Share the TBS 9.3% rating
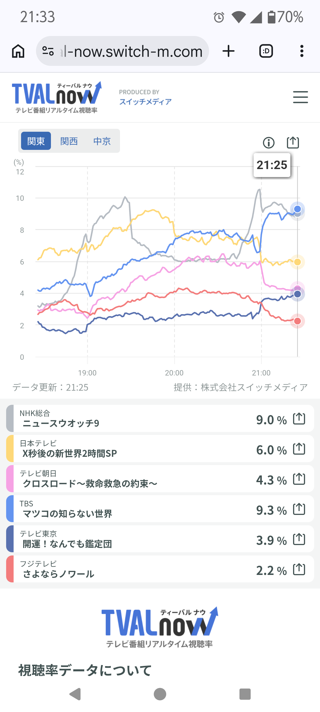The width and height of the screenshot is (320, 712). pyautogui.click(x=299, y=509)
